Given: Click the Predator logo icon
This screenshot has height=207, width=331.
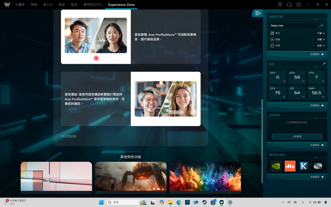Looking at the screenshot, I should [7, 5].
